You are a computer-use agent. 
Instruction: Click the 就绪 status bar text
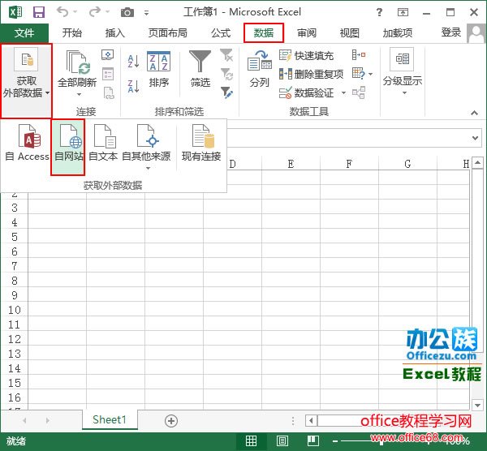point(16,441)
